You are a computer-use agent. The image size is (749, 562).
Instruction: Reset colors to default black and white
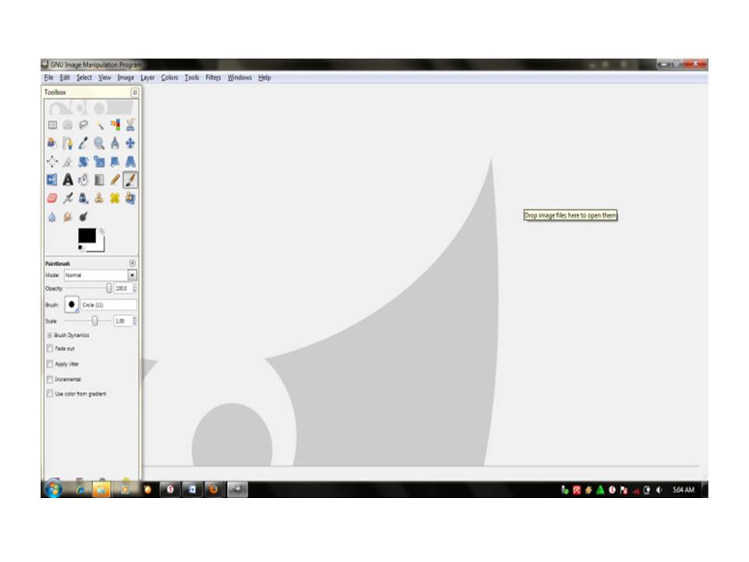(x=80, y=247)
